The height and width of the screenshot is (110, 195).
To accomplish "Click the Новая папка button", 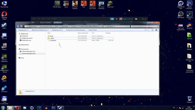I will pyautogui.click(x=93, y=30).
